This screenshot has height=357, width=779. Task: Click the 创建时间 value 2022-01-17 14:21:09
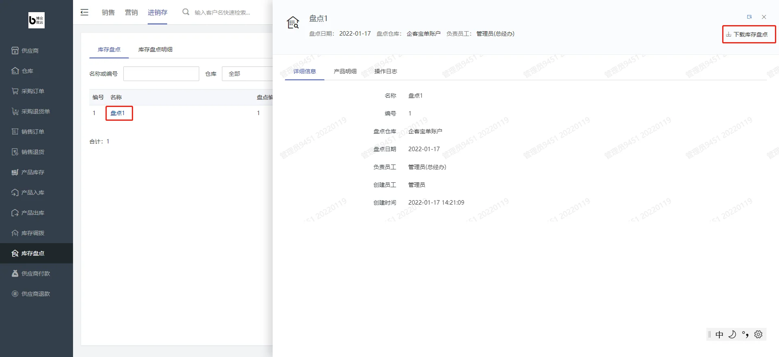coord(436,203)
